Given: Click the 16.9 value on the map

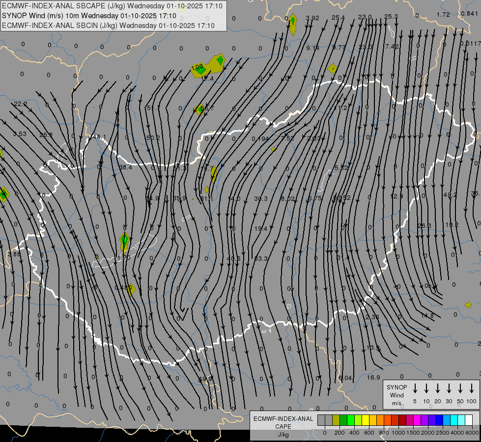Looking at the screenshot, I should pyautogui.click(x=374, y=378).
